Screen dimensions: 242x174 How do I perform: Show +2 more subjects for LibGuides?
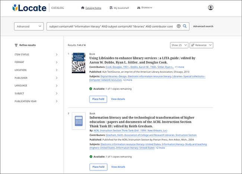[127, 80]
